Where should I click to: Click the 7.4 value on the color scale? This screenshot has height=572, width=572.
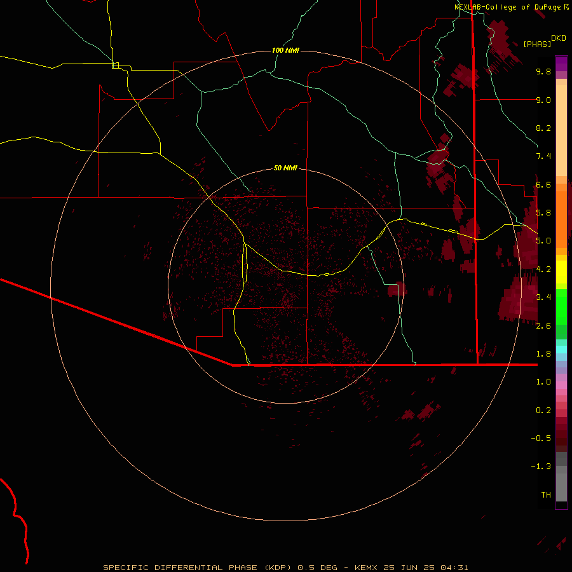click(x=543, y=156)
